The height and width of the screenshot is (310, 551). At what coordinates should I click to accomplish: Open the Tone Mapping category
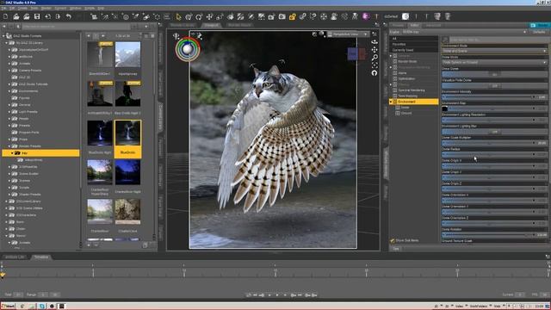(407, 96)
